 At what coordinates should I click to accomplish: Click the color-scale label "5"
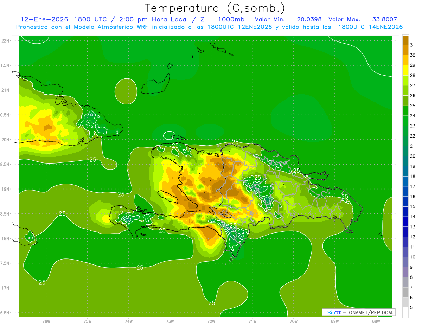coord(411,308)
